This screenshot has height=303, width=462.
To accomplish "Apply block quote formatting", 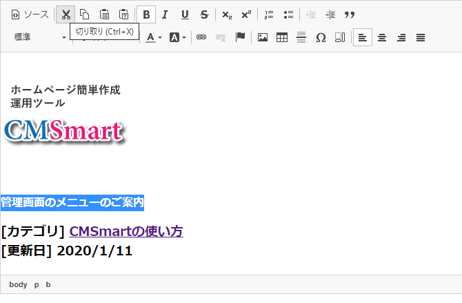I will click(x=350, y=14).
